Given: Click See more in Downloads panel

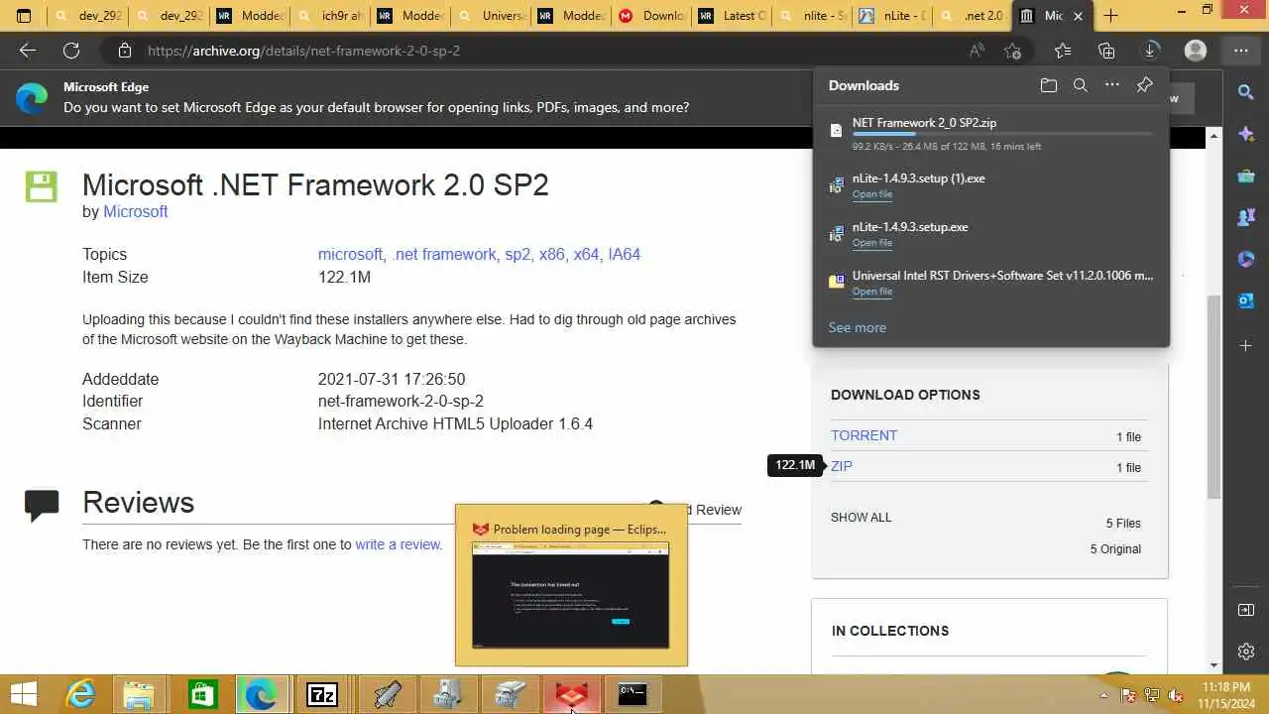Looking at the screenshot, I should pos(858,327).
